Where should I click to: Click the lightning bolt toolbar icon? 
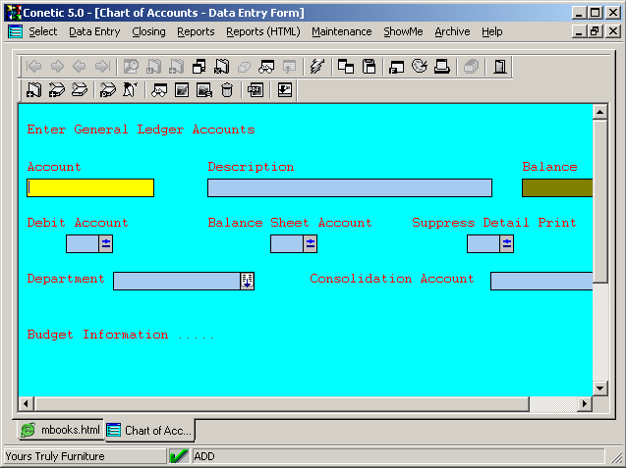click(x=316, y=67)
